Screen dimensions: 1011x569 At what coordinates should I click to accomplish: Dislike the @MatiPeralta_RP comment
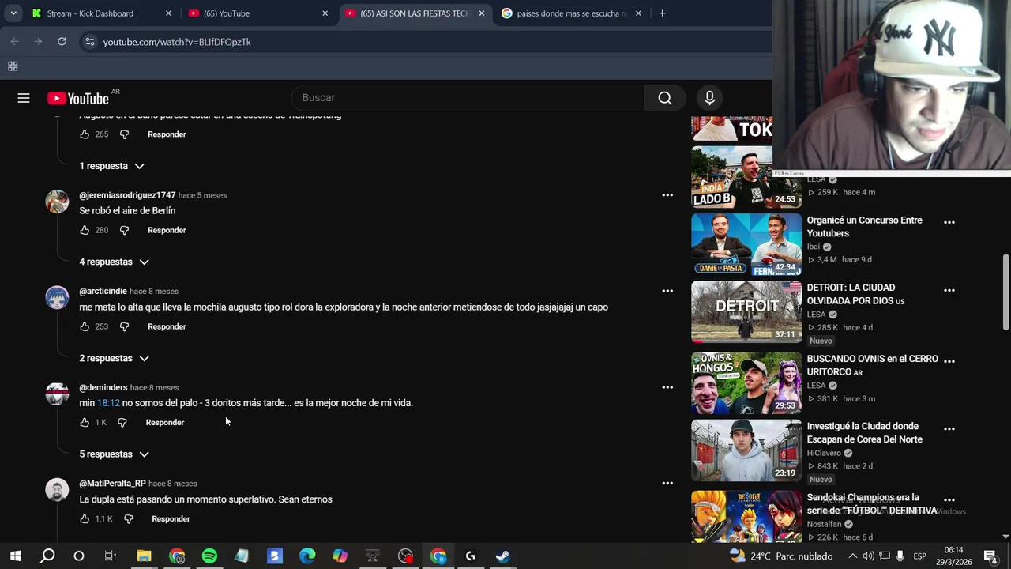click(128, 518)
